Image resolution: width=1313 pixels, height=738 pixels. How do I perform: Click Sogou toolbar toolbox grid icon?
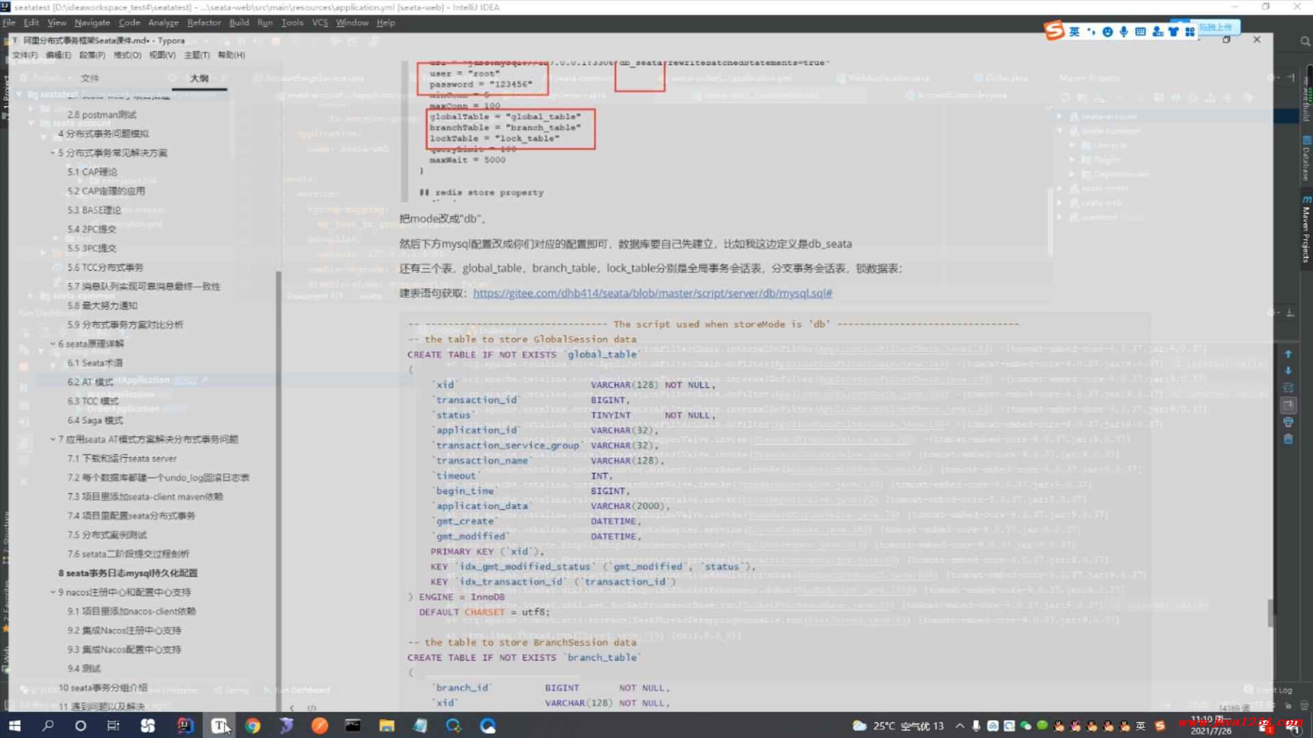coord(1190,31)
